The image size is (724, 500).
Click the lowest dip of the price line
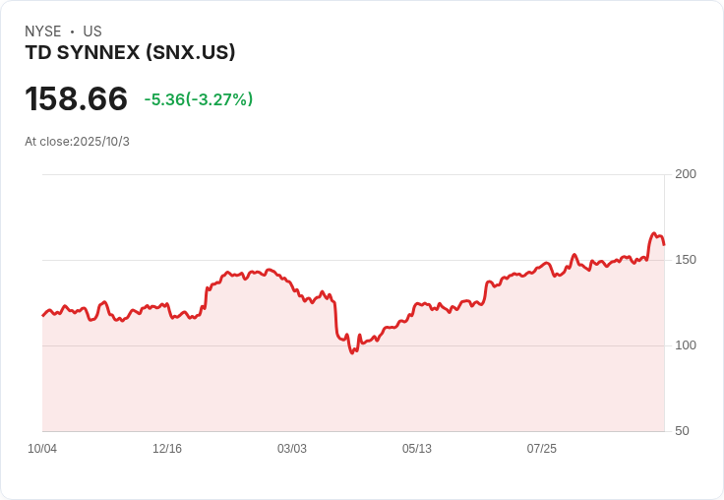tap(352, 352)
